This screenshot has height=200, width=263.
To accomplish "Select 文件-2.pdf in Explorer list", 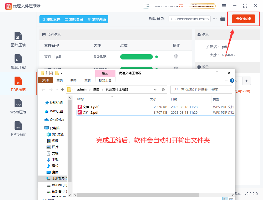I will 156,112.
